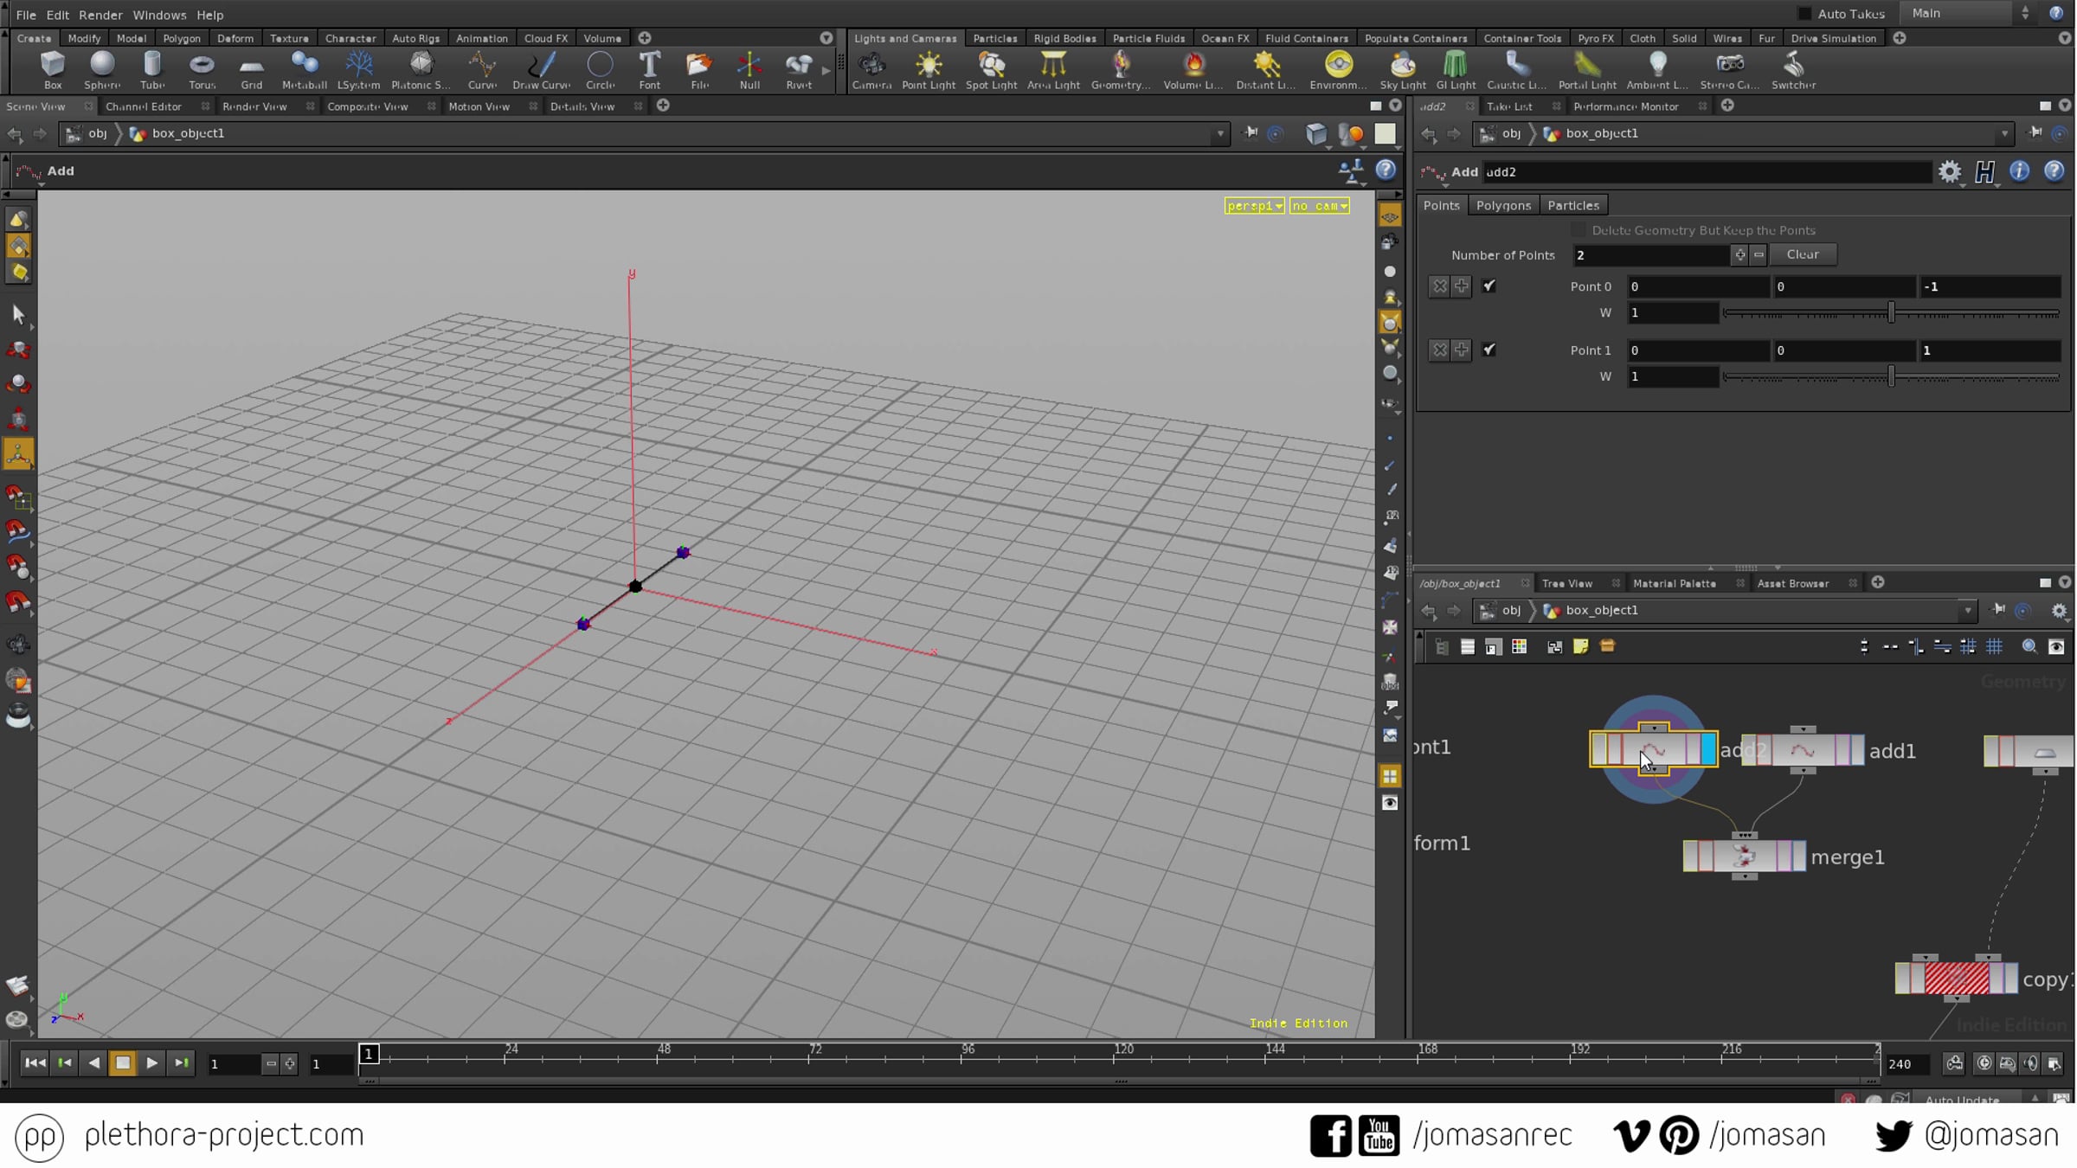Enable Point 0 checkbox
Viewport: 2077px width, 1168px height.
tap(1489, 286)
